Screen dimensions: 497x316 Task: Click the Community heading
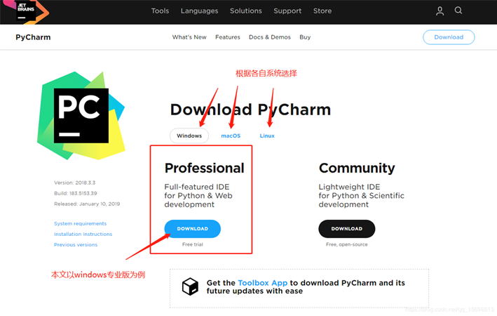click(357, 168)
